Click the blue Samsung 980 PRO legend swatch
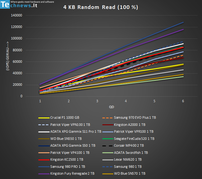Screen dimensions: 202x179 (44, 167)
